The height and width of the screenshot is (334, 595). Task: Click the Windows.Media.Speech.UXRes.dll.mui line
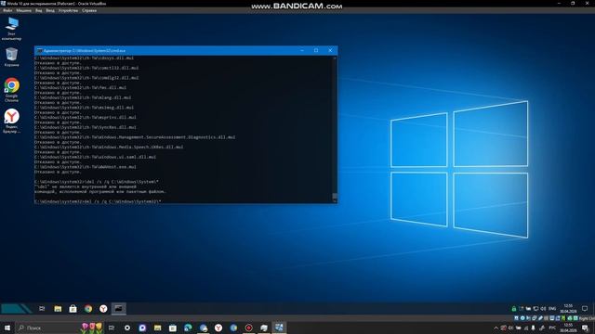(109, 147)
